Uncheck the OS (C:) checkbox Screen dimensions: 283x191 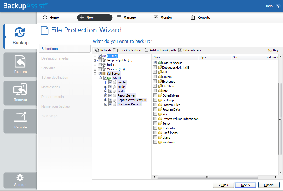pos(100,56)
